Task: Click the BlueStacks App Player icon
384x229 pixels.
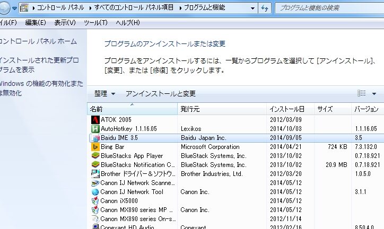Action: 95,156
